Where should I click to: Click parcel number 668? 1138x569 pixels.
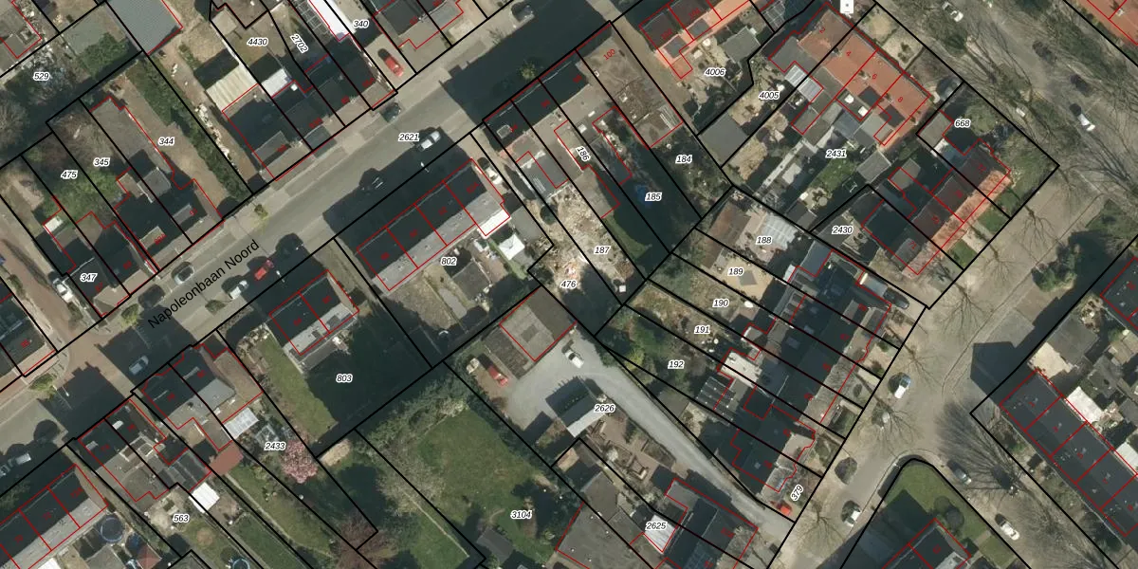coord(962,124)
